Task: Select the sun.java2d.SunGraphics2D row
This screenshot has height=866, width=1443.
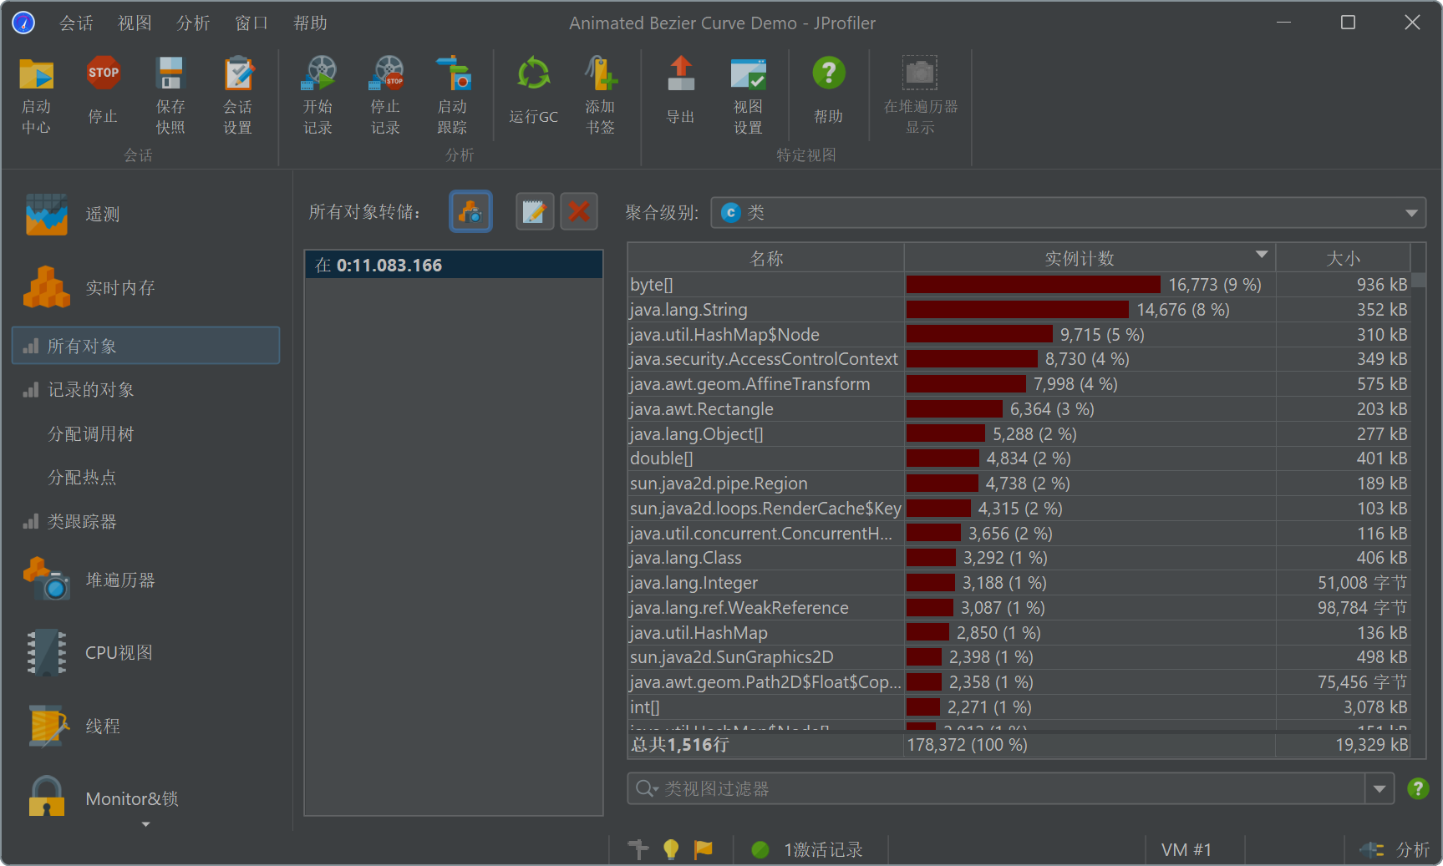Action: 1019,657
